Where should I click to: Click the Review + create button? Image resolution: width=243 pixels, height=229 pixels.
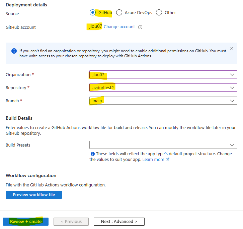[x=26, y=222]
